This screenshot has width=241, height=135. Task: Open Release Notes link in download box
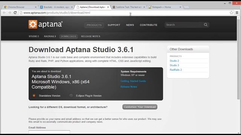point(129,87)
